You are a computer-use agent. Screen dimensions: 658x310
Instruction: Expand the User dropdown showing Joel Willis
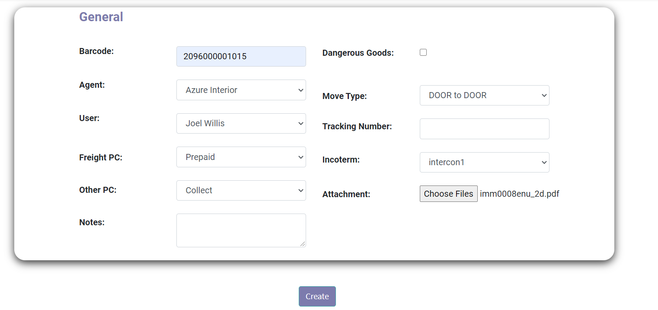[x=241, y=123]
